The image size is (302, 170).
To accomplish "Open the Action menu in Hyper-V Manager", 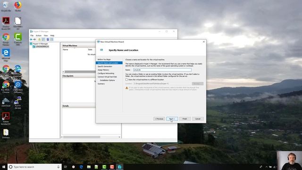I will coord(39,36).
